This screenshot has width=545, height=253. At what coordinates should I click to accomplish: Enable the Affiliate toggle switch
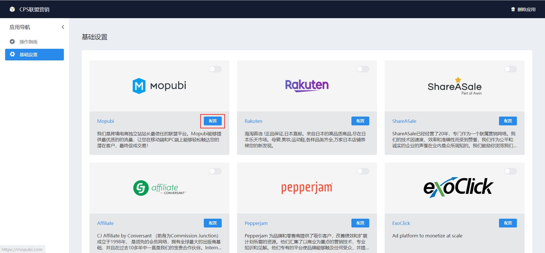pos(215,171)
